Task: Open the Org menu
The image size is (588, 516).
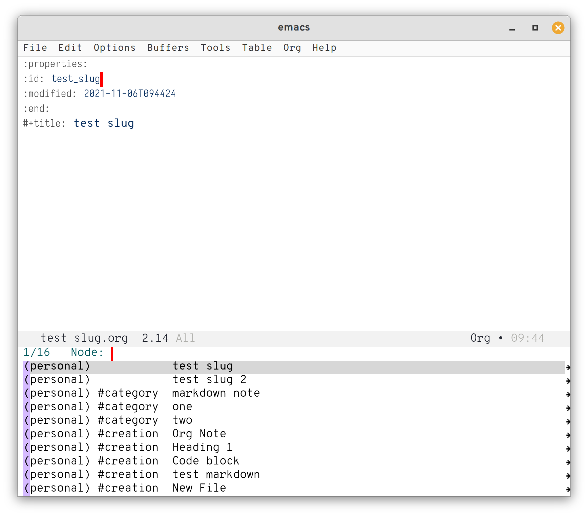Action: pos(292,47)
